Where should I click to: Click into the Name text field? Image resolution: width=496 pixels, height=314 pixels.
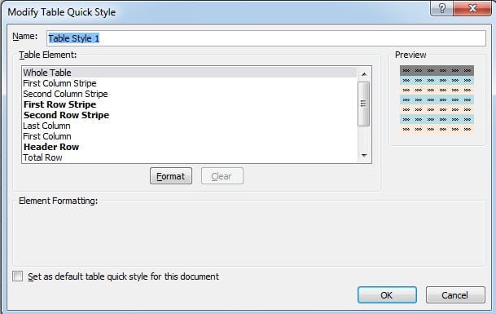266,38
